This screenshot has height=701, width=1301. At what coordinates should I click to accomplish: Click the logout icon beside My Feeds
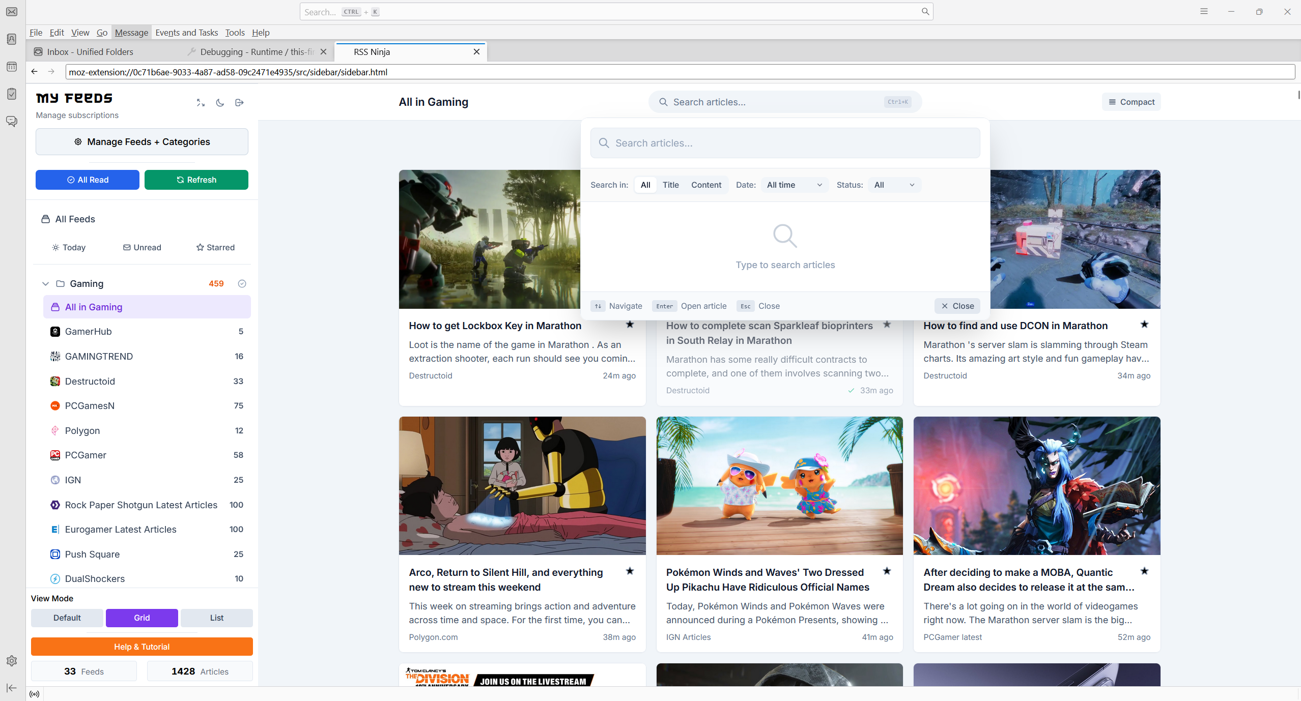point(239,103)
